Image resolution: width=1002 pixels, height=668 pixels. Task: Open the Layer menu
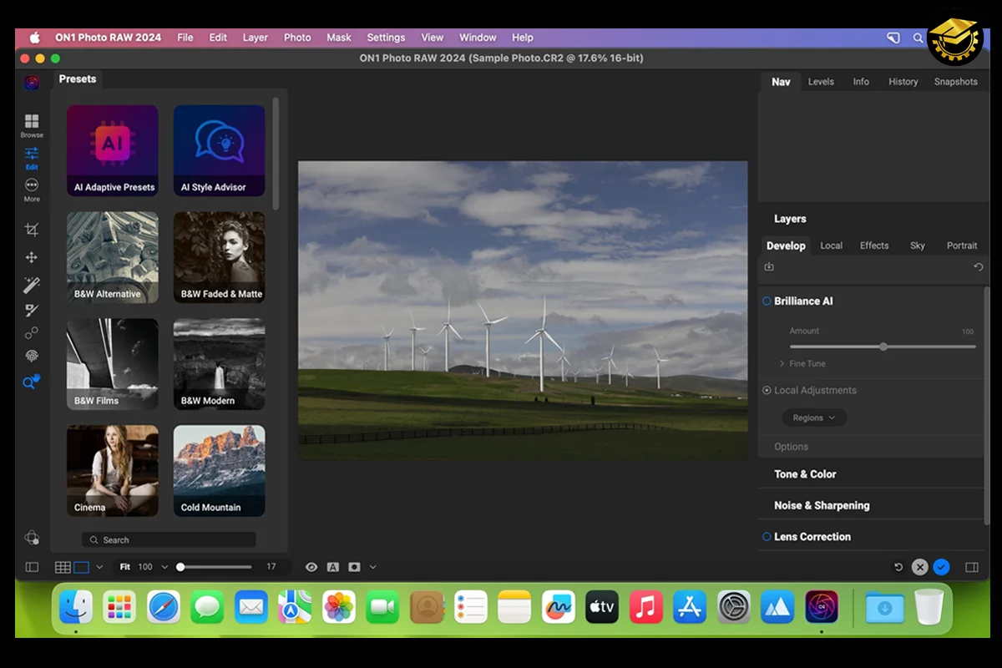[256, 38]
